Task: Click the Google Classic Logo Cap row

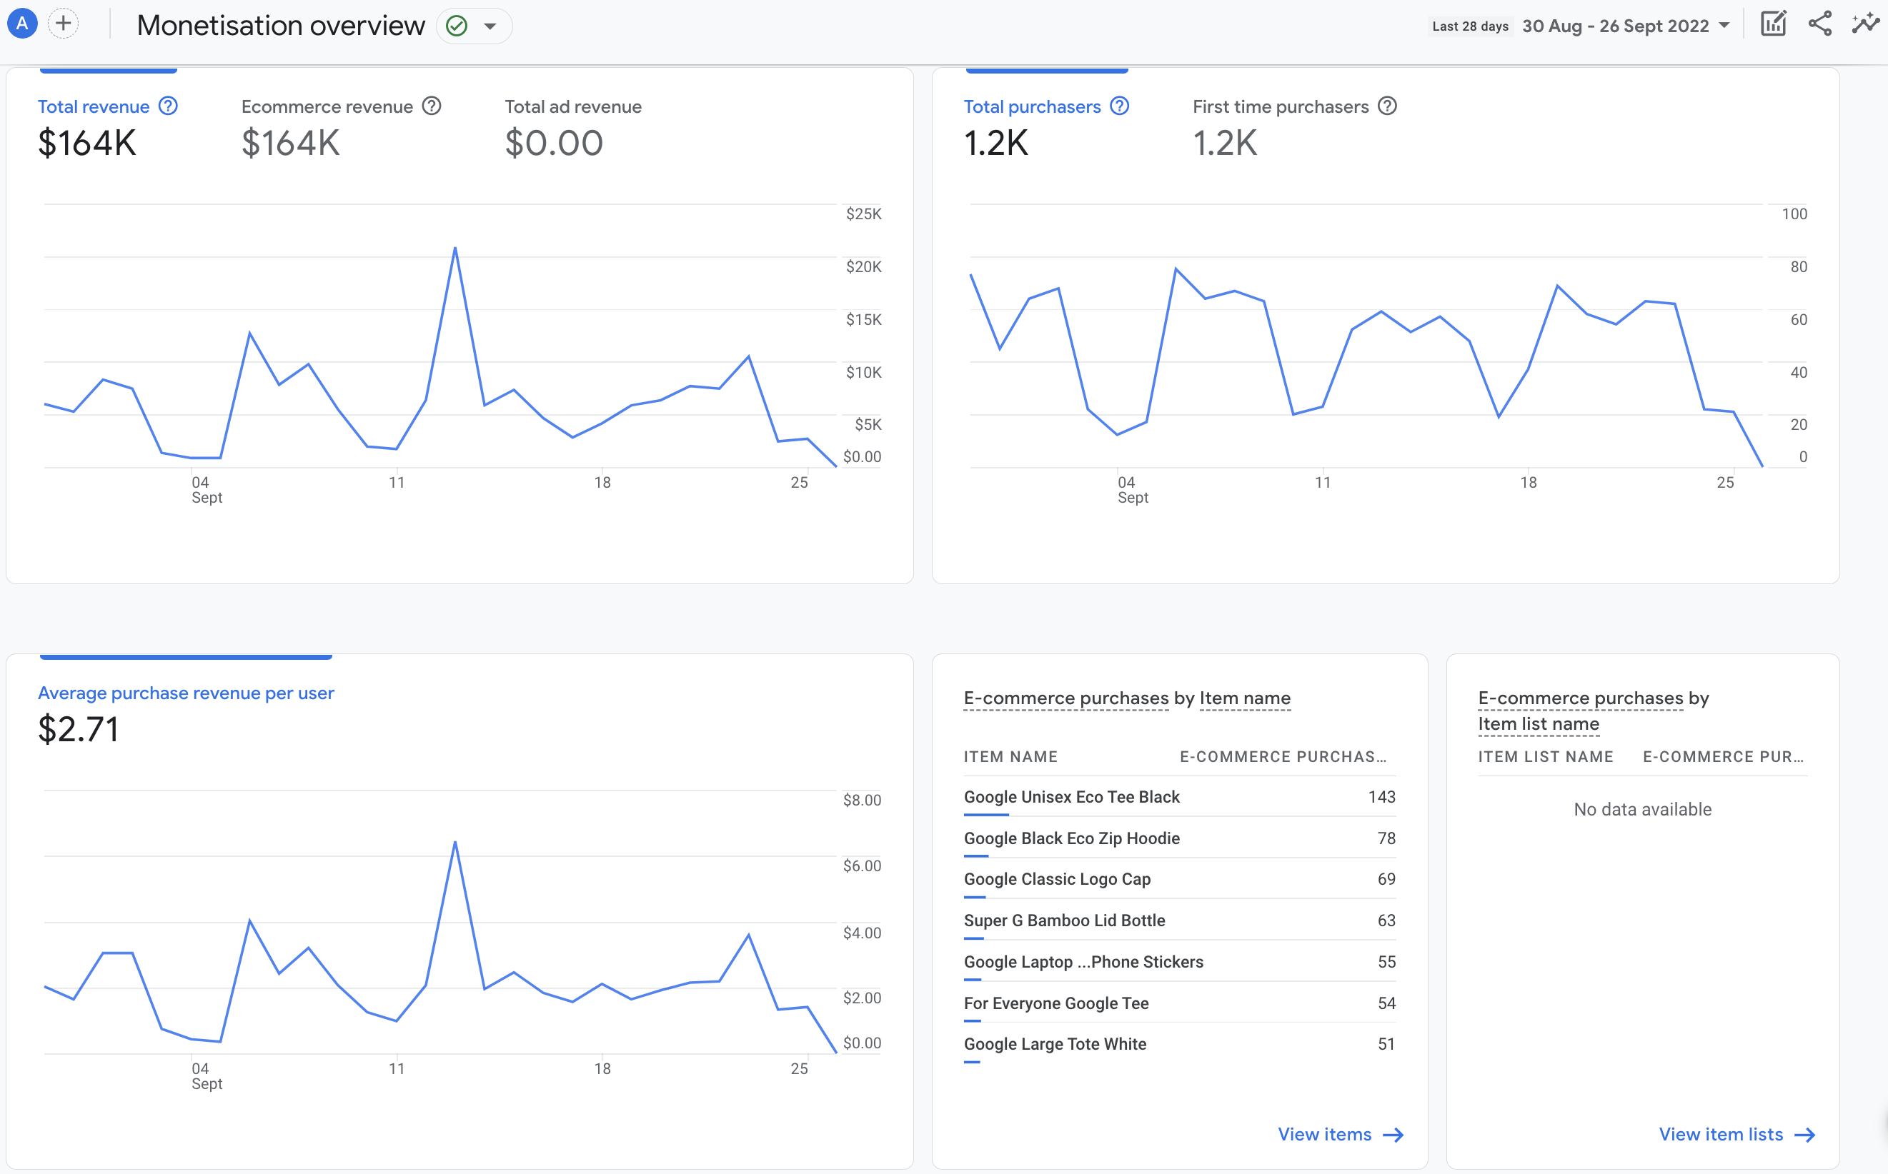Action: [x=1179, y=879]
